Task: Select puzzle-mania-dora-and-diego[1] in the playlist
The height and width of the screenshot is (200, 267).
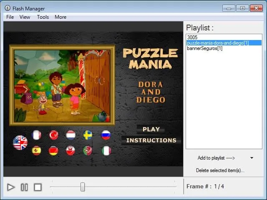Action: 224,43
